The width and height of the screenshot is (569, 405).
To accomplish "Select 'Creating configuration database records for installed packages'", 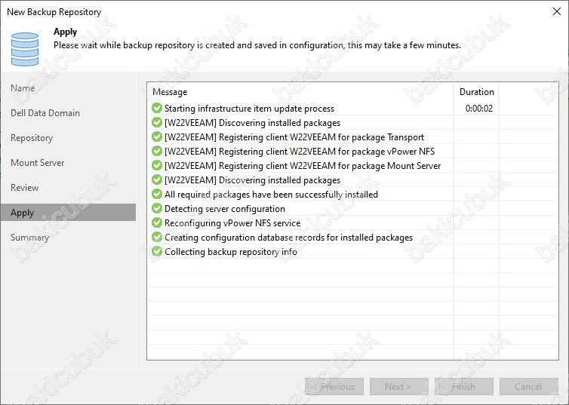I will pos(288,238).
